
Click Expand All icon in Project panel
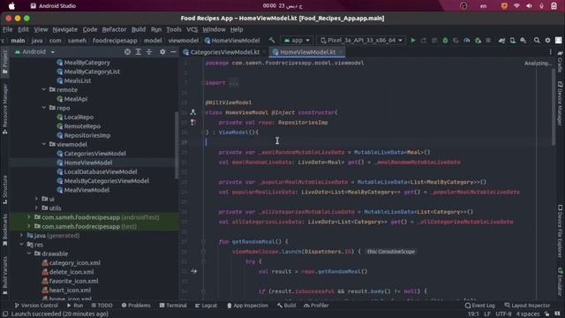[x=139, y=52]
